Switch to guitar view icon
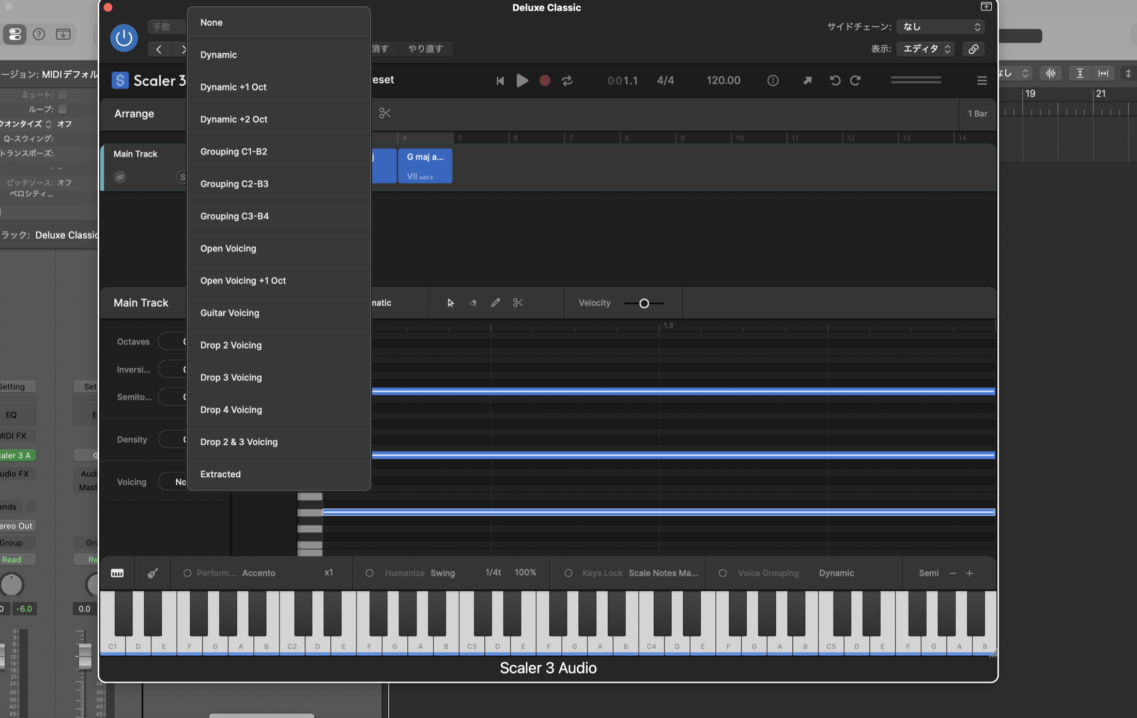The image size is (1137, 718). pyautogui.click(x=152, y=573)
